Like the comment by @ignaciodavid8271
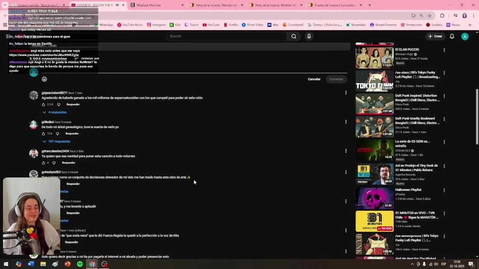The image size is (479, 269). pos(43,105)
